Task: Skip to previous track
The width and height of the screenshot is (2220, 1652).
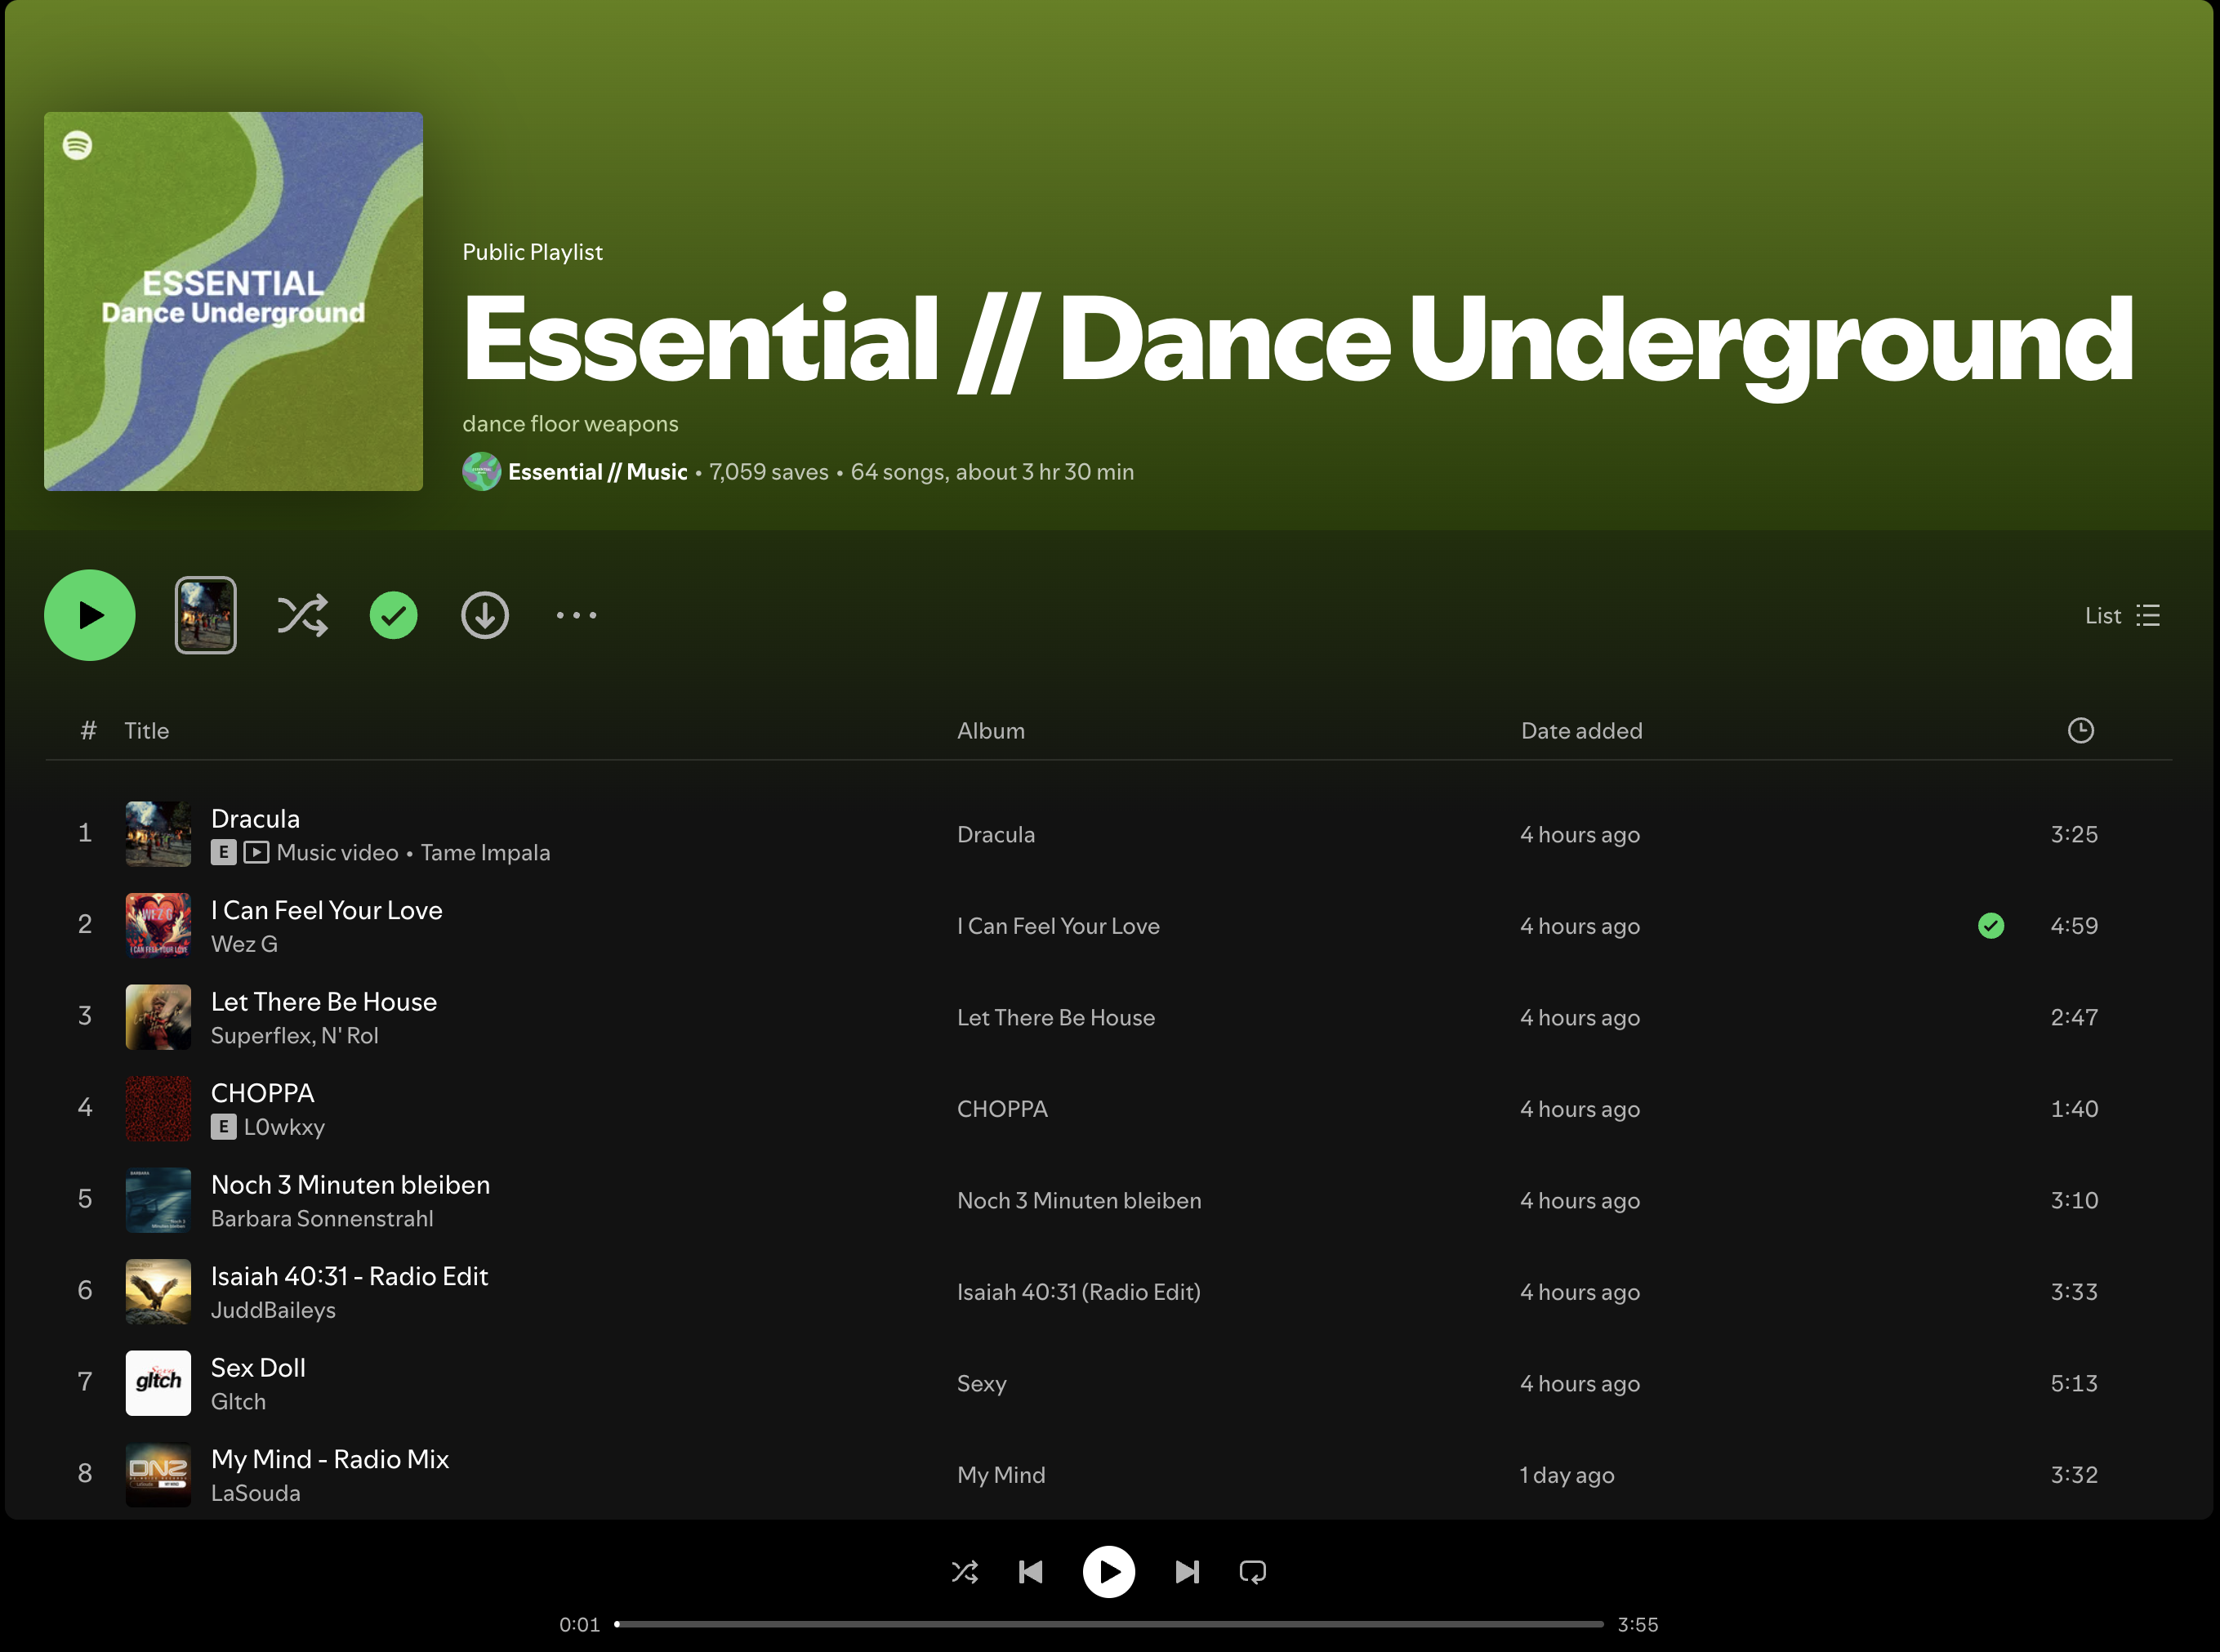Action: click(x=1031, y=1572)
